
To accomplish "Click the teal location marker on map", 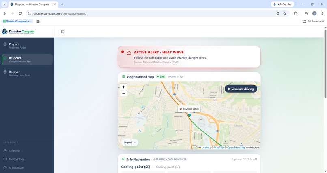I will click(x=189, y=115).
